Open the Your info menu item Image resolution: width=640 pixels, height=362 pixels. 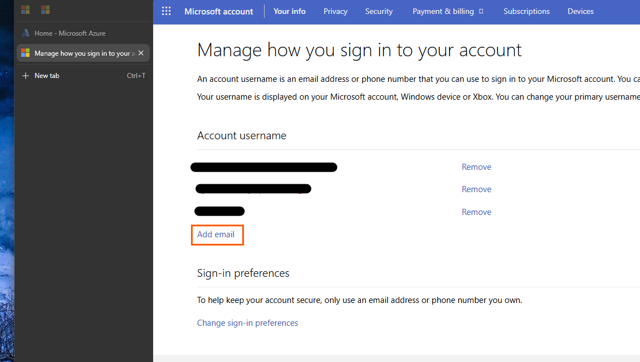290,12
